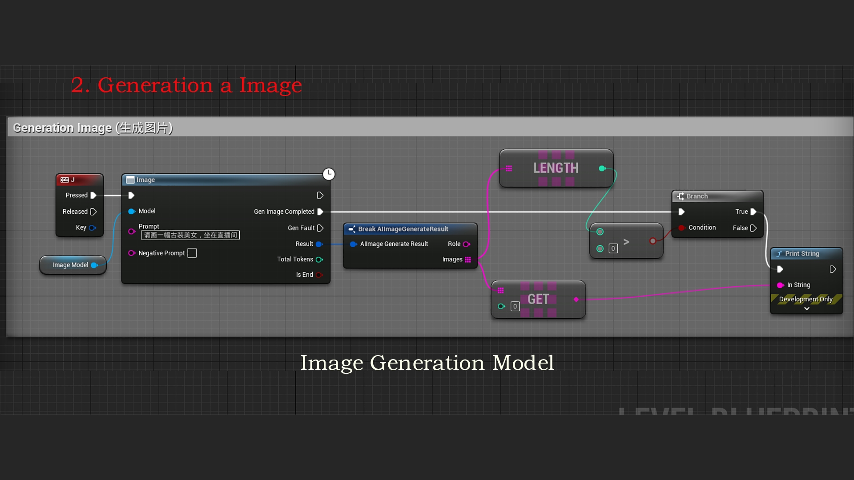The width and height of the screenshot is (854, 480).
Task: Click the Branch icon in the Branch node header
Action: click(x=680, y=196)
